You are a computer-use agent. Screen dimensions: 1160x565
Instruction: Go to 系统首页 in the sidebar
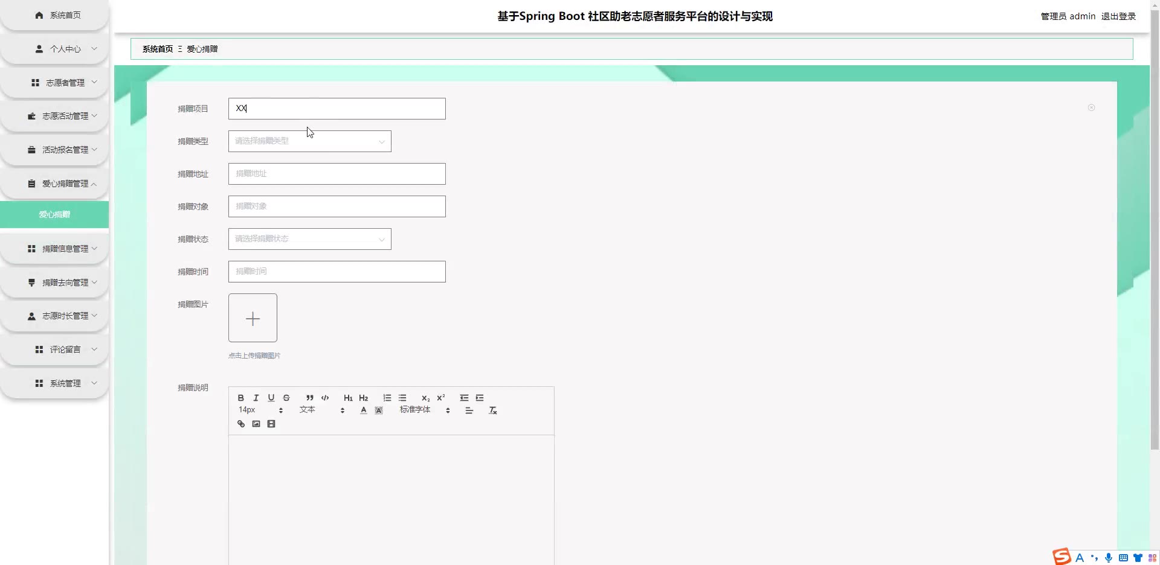(x=54, y=15)
